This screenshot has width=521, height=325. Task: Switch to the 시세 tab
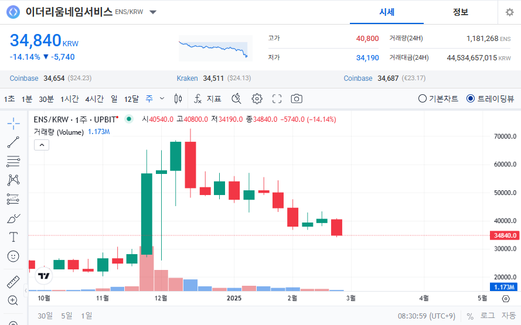pos(387,12)
